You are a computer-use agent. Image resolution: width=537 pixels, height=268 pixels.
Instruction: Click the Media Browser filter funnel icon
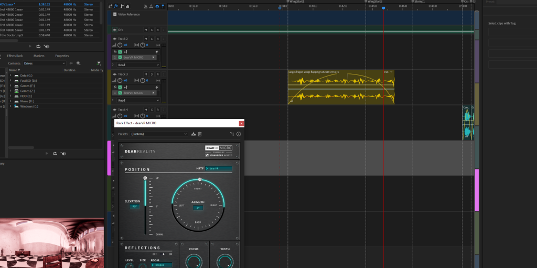99,63
